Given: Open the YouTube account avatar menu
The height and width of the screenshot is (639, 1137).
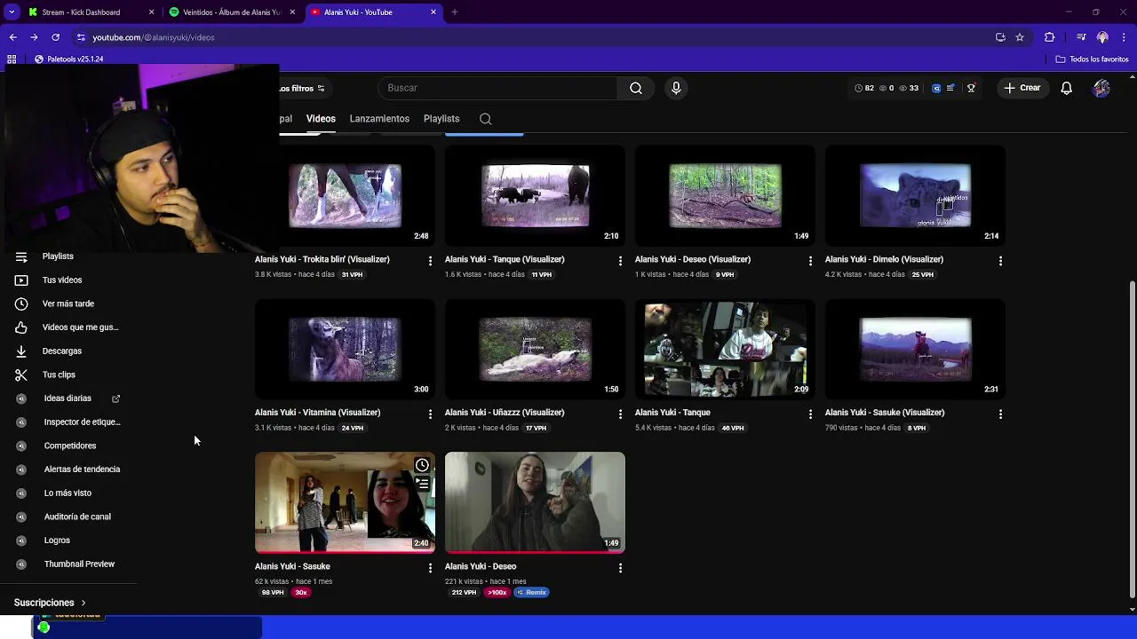Looking at the screenshot, I should 1102,88.
